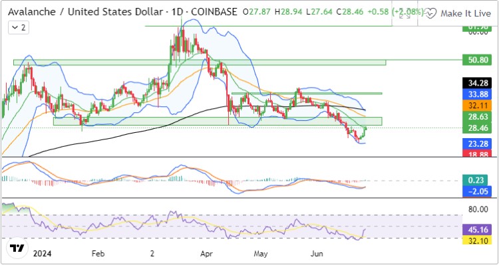Click the Avalanche / United States Dollar title
Screen dimensions: 499x265
[x=85, y=12]
